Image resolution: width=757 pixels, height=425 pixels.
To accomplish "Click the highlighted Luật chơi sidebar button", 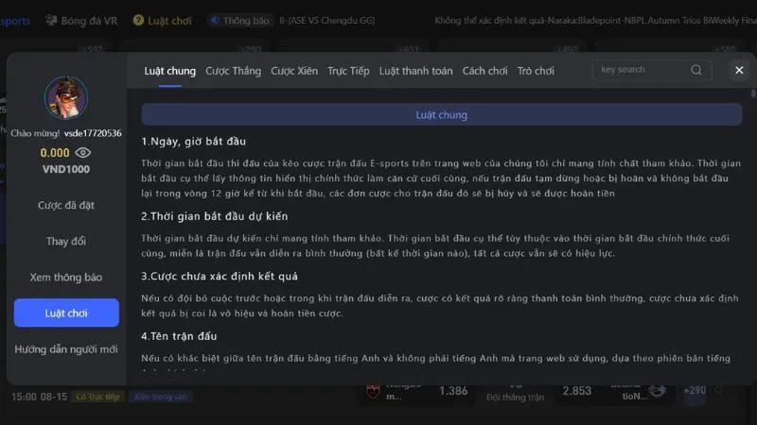I will pyautogui.click(x=66, y=313).
